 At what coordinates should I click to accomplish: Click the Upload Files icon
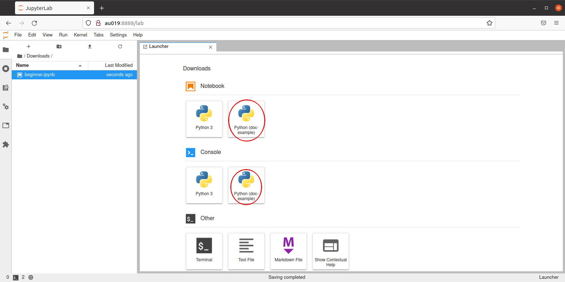coord(90,46)
